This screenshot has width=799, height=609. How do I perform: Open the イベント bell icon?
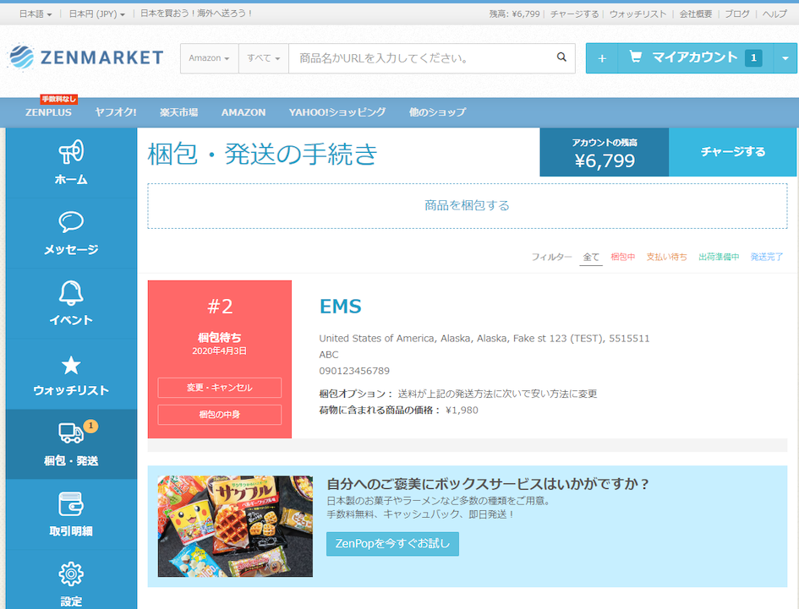pos(71,293)
